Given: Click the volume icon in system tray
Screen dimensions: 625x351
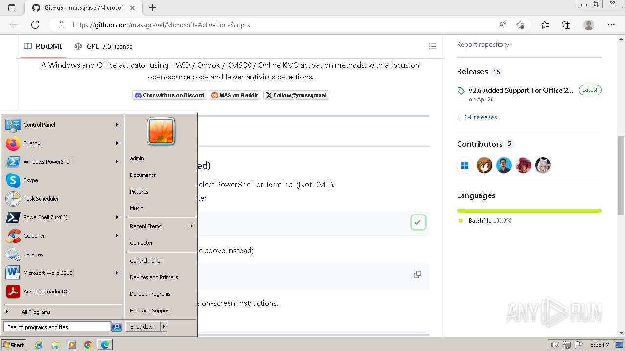Looking at the screenshot, I should click(555, 345).
